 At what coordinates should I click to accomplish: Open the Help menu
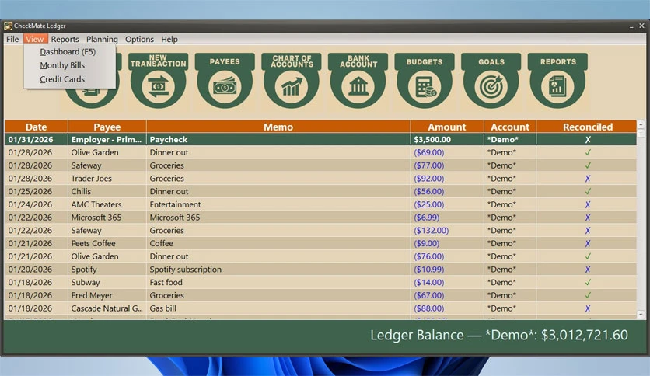coord(169,39)
